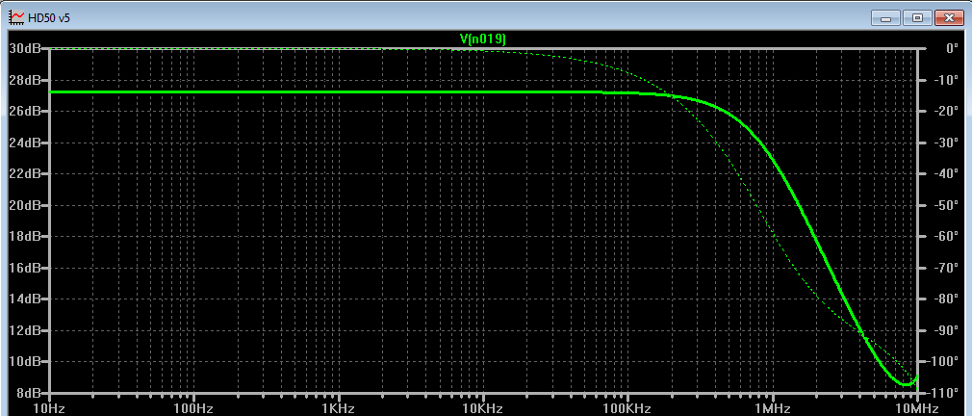
Task: Click the -60° phase axis label
Action: coord(944,236)
